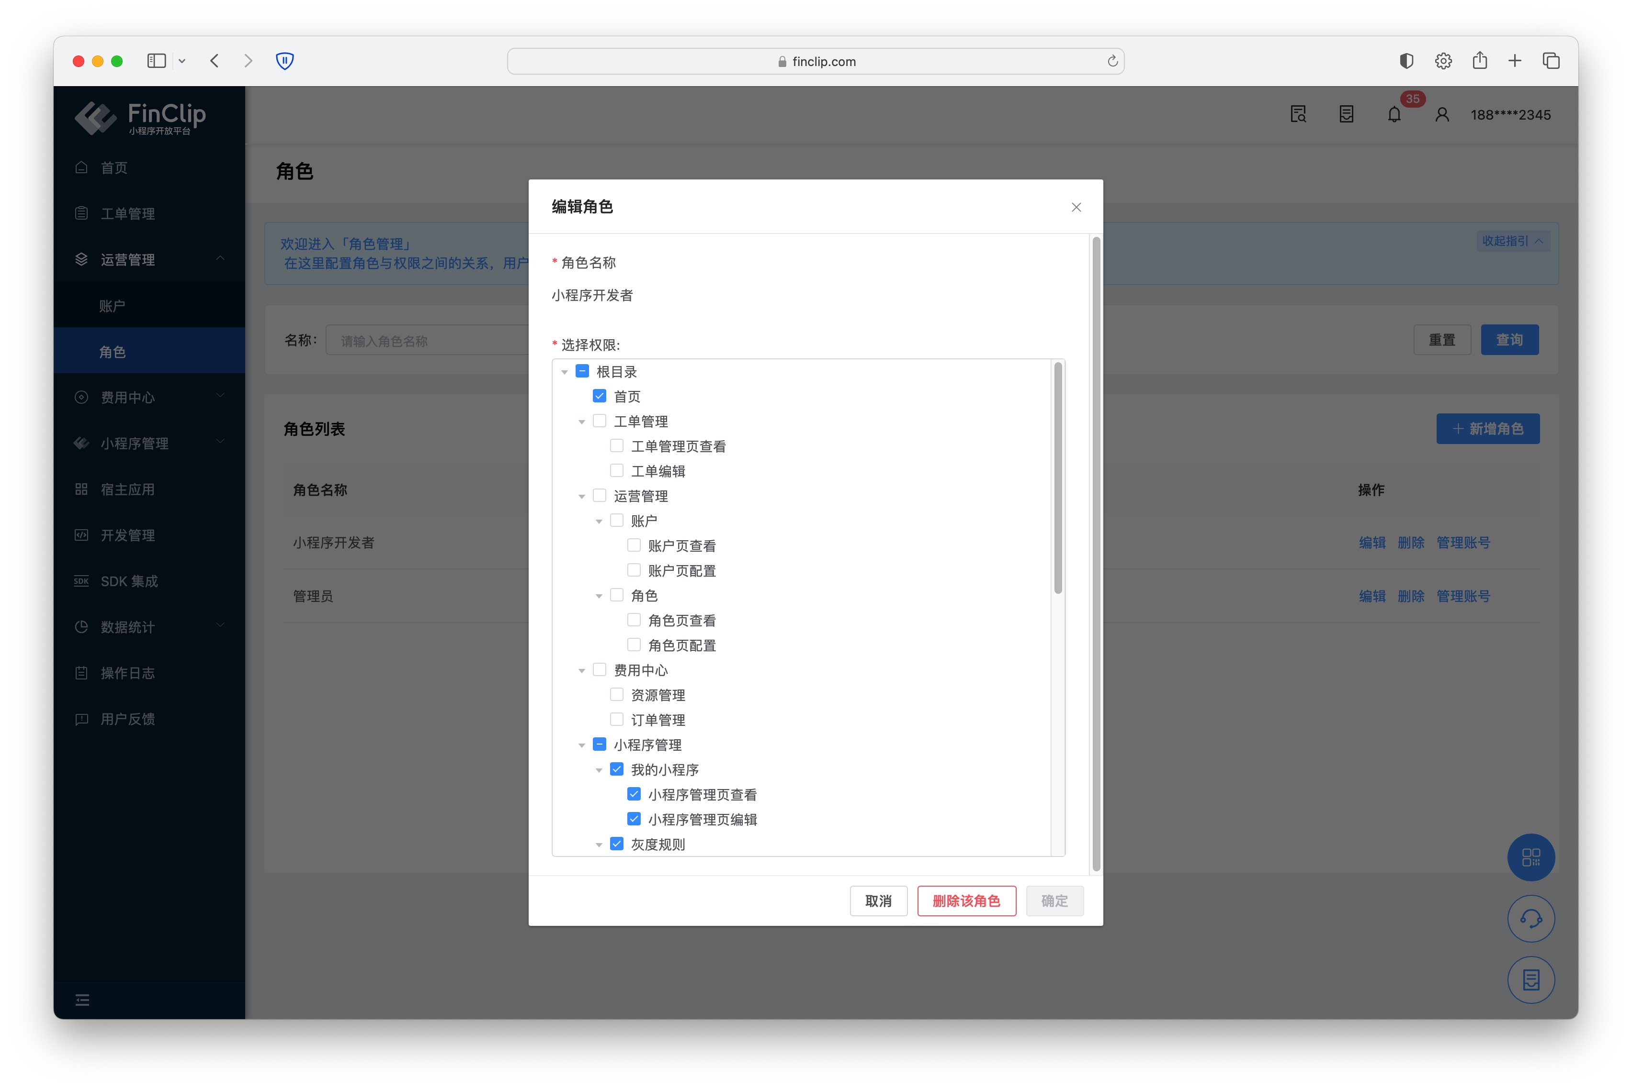This screenshot has height=1090, width=1632.
Task: Click the order list icon beside the bell
Action: pos(1347,114)
